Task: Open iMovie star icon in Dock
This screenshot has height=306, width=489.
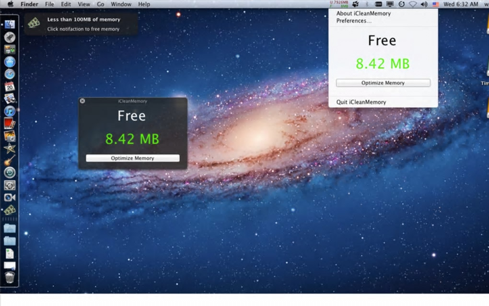Action: click(x=10, y=148)
